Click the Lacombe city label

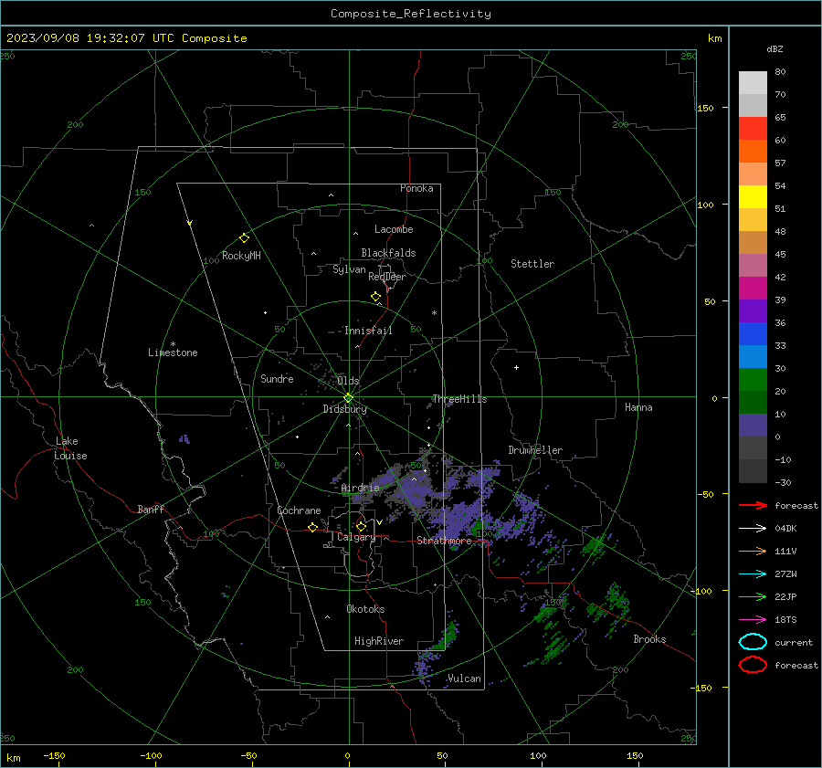(394, 229)
